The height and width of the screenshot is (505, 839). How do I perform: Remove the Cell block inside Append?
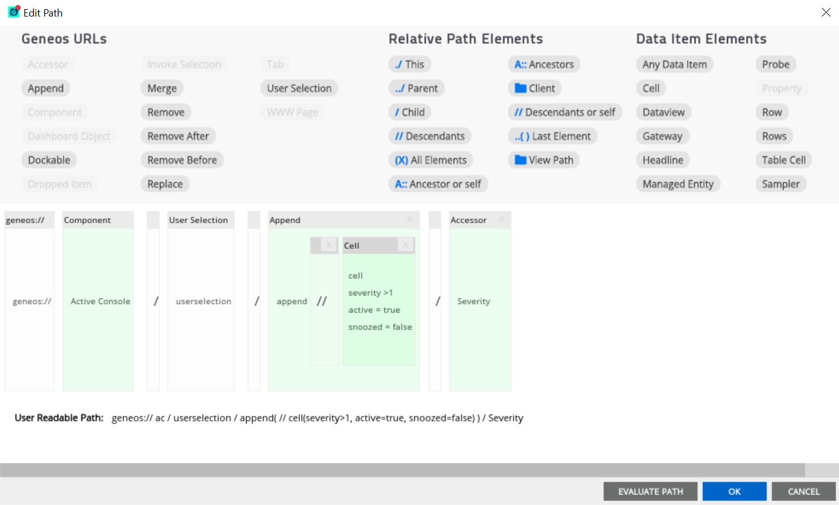point(405,245)
